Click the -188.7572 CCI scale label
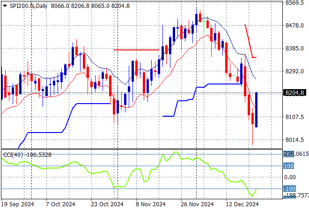Image resolution: width=309 pixels, height=210 pixels. coord(296,195)
